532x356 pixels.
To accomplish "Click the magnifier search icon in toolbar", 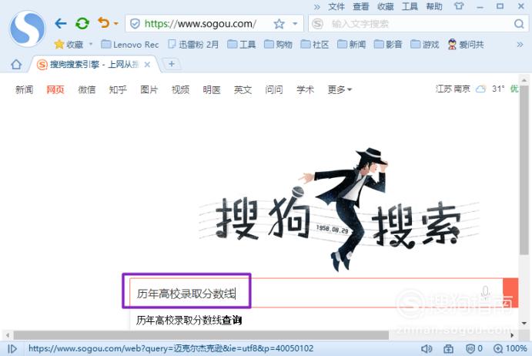I will [x=519, y=24].
